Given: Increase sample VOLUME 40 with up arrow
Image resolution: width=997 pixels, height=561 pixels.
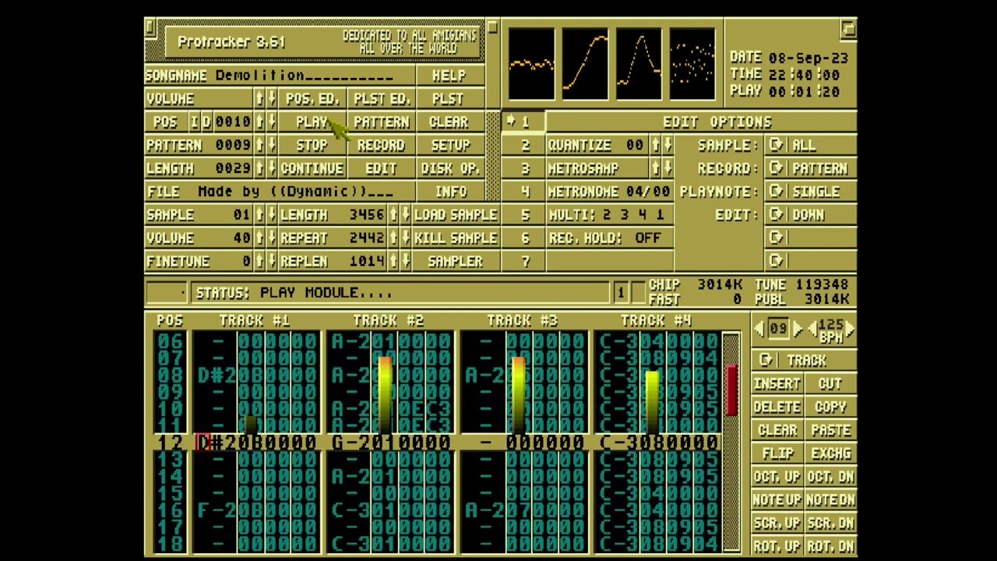Looking at the screenshot, I should pos(259,238).
